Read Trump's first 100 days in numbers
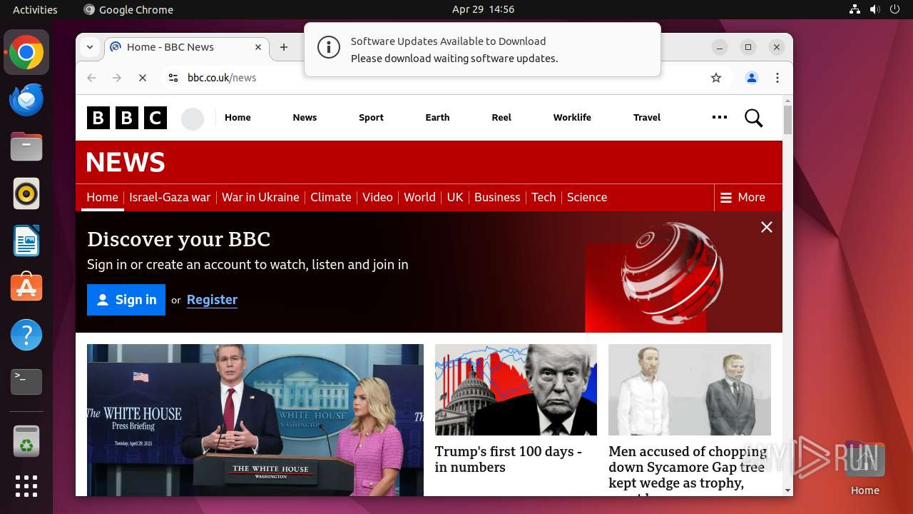 [x=509, y=459]
